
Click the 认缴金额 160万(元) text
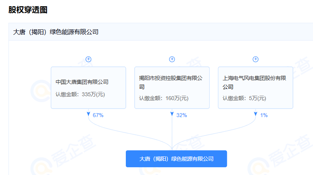click(164, 98)
